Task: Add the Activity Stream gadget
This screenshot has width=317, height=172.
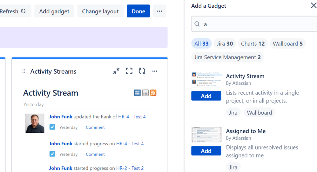Action: coord(206,96)
